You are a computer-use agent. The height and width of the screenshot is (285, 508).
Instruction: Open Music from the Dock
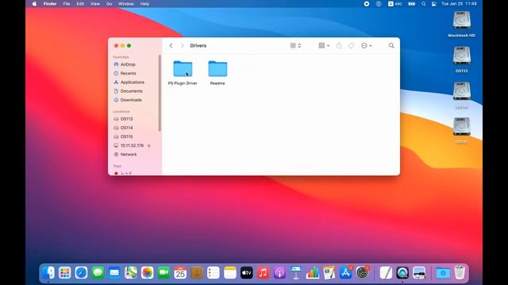click(x=263, y=272)
